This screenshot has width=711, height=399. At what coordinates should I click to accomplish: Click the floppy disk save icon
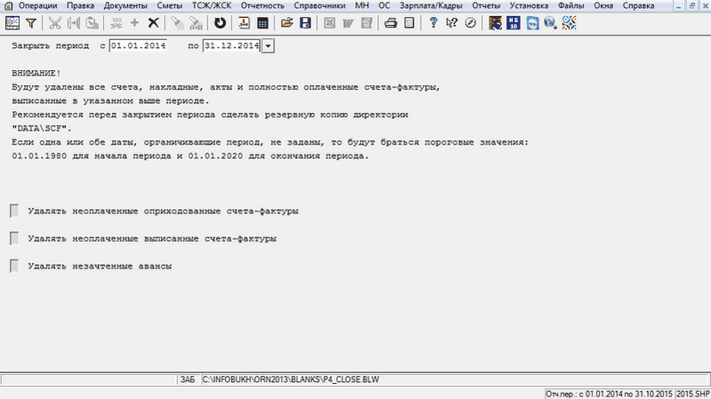[305, 23]
